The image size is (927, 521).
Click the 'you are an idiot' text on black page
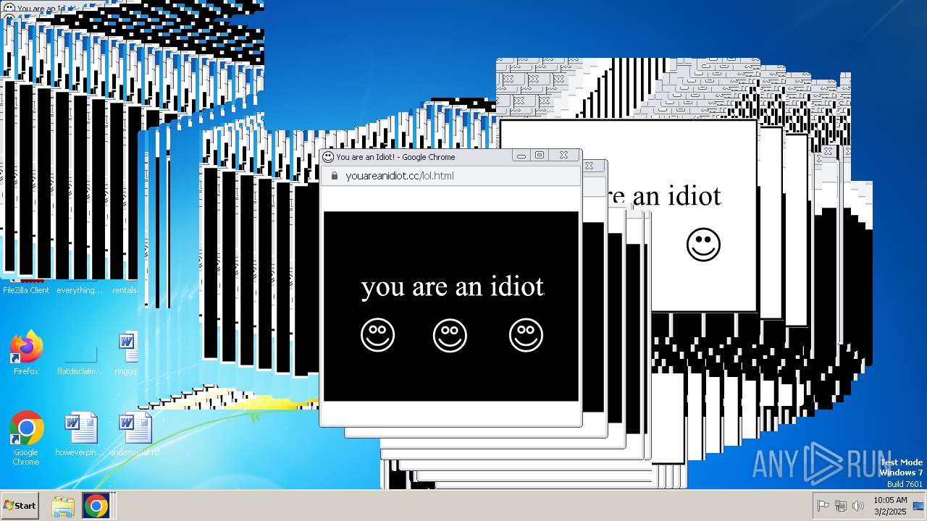[x=452, y=287]
